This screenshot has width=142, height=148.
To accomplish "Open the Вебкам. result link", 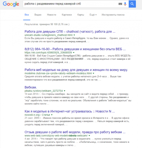I will pyautogui.click(x=31, y=87).
